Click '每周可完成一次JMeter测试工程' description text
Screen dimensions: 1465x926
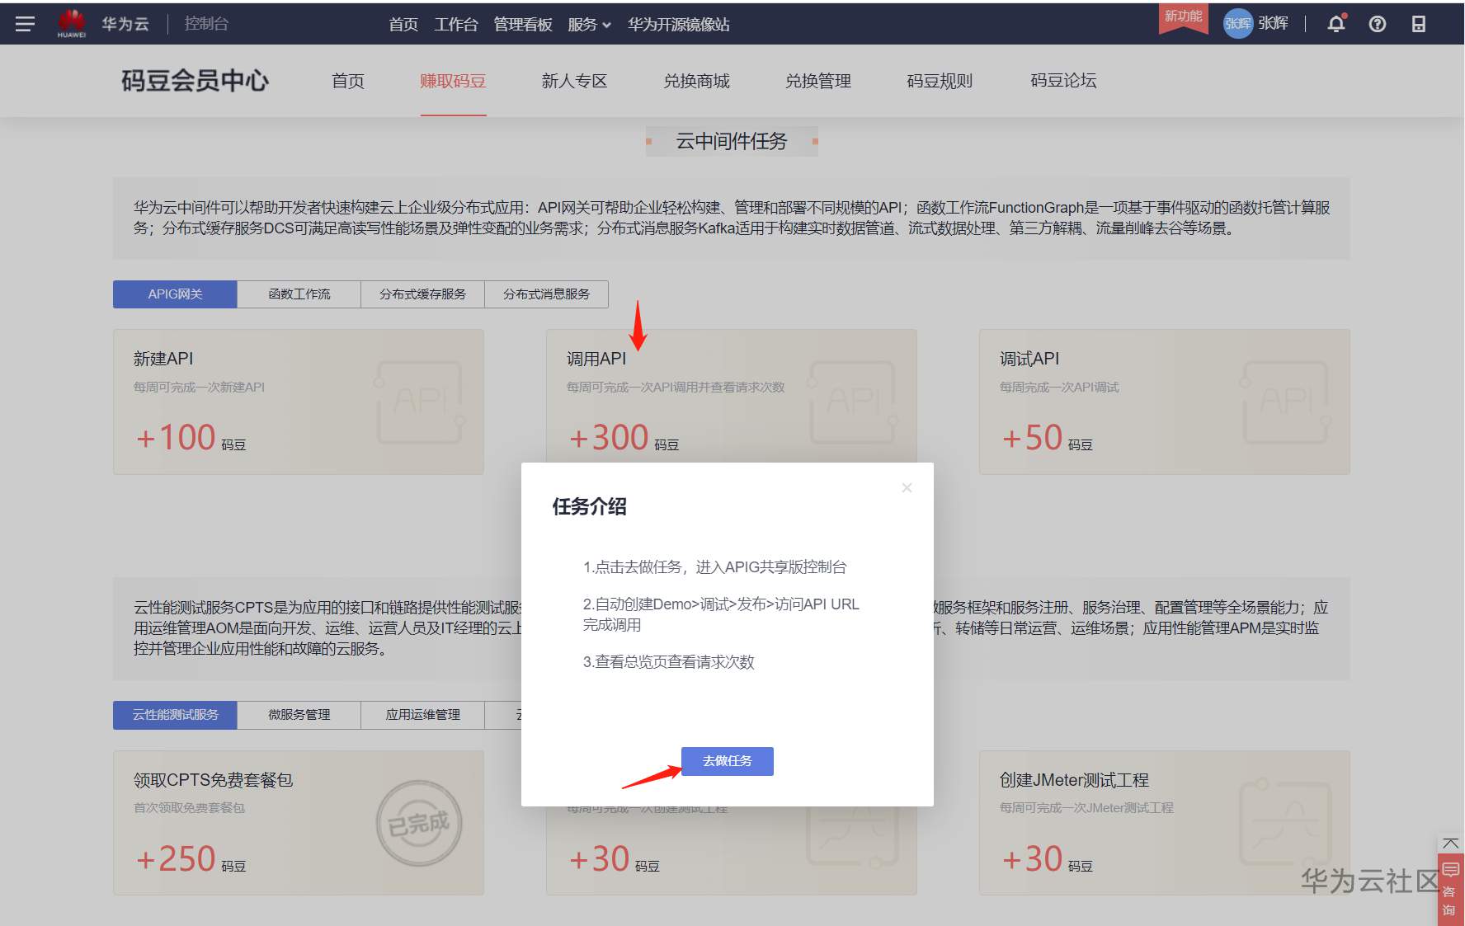1086,807
